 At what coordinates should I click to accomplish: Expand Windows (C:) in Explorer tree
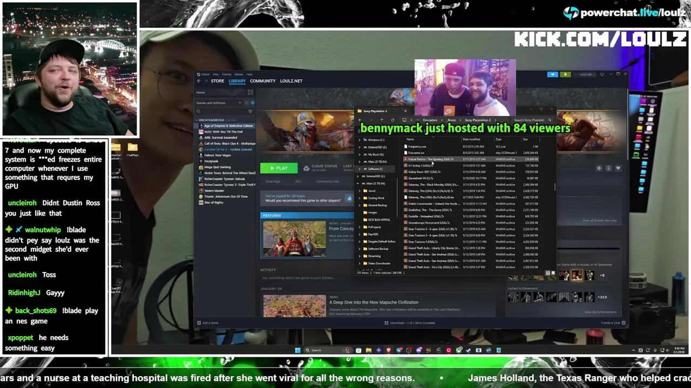pos(359,140)
